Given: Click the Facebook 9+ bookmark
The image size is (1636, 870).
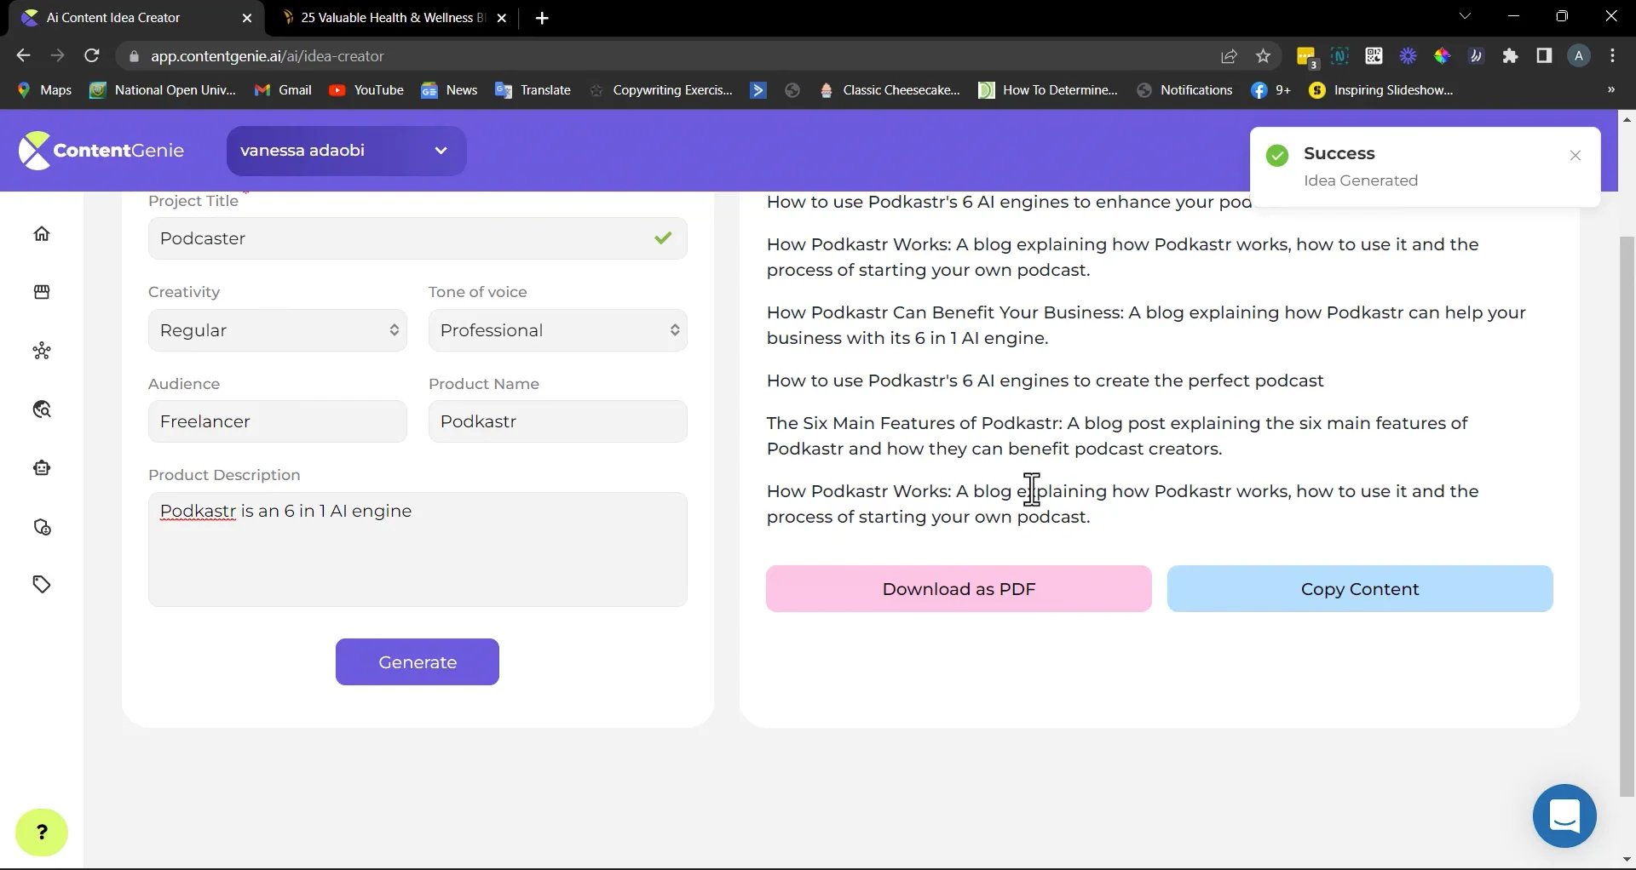Looking at the screenshot, I should click(x=1270, y=90).
